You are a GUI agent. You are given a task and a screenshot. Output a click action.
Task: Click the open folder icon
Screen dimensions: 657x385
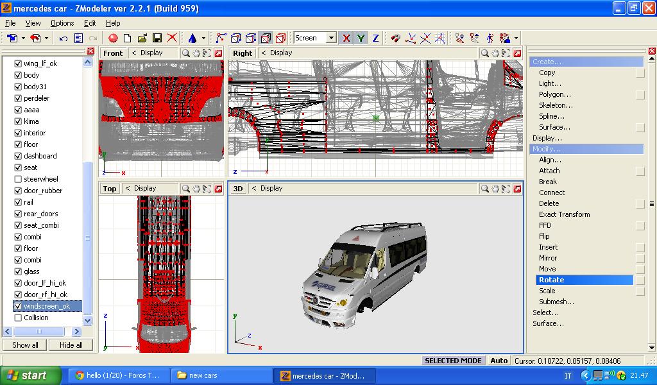click(x=142, y=38)
